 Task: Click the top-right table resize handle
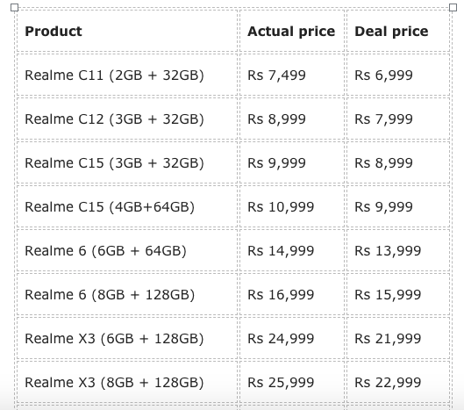point(453,7)
